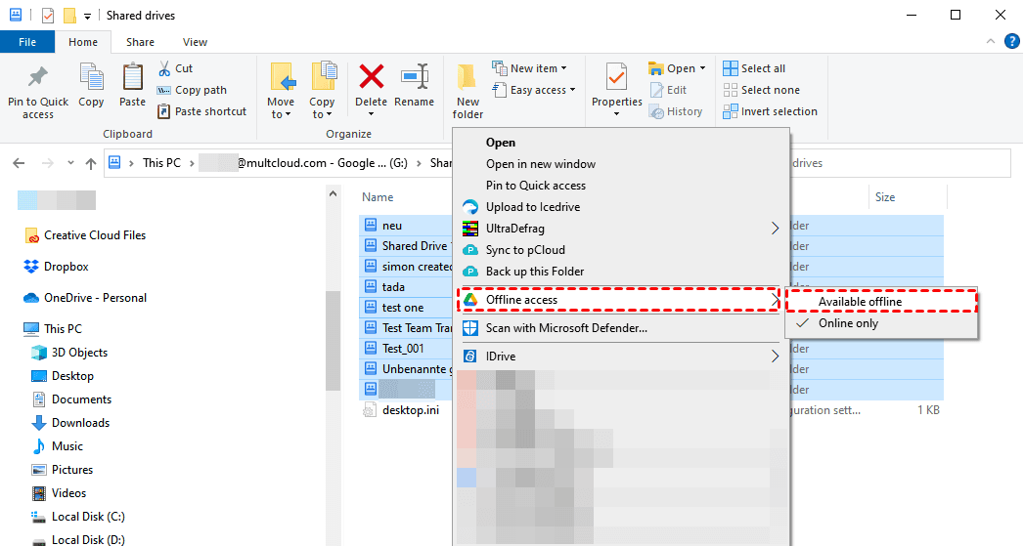
Task: Open the New item dropdown
Action: coord(530,68)
